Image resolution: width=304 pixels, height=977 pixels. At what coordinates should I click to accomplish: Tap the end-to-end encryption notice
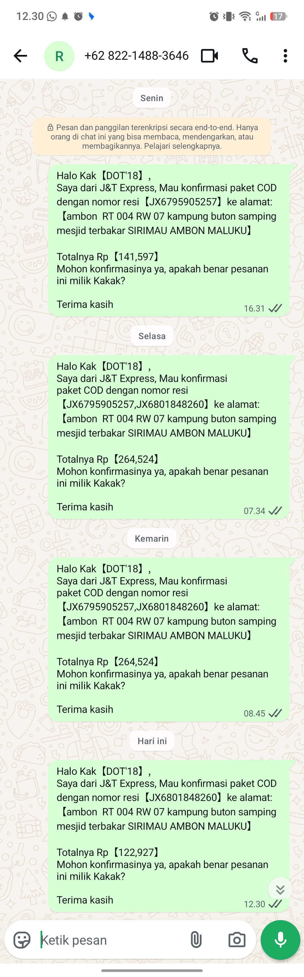[x=152, y=137]
